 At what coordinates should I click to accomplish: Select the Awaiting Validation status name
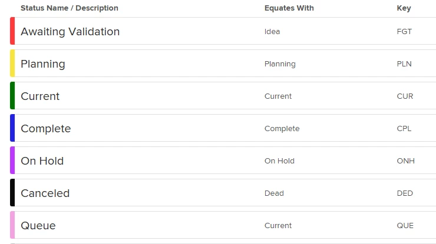click(70, 32)
